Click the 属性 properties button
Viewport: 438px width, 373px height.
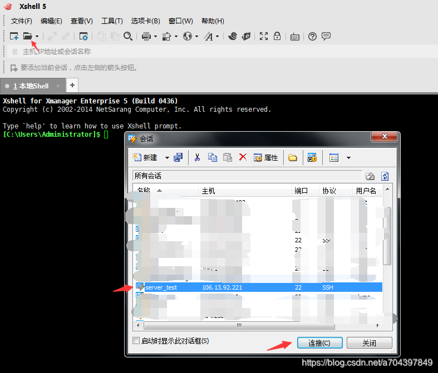pos(265,158)
